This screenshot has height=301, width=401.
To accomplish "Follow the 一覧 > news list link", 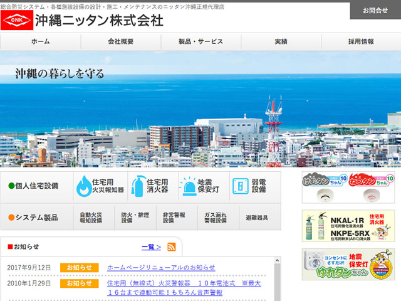I will (x=151, y=247).
